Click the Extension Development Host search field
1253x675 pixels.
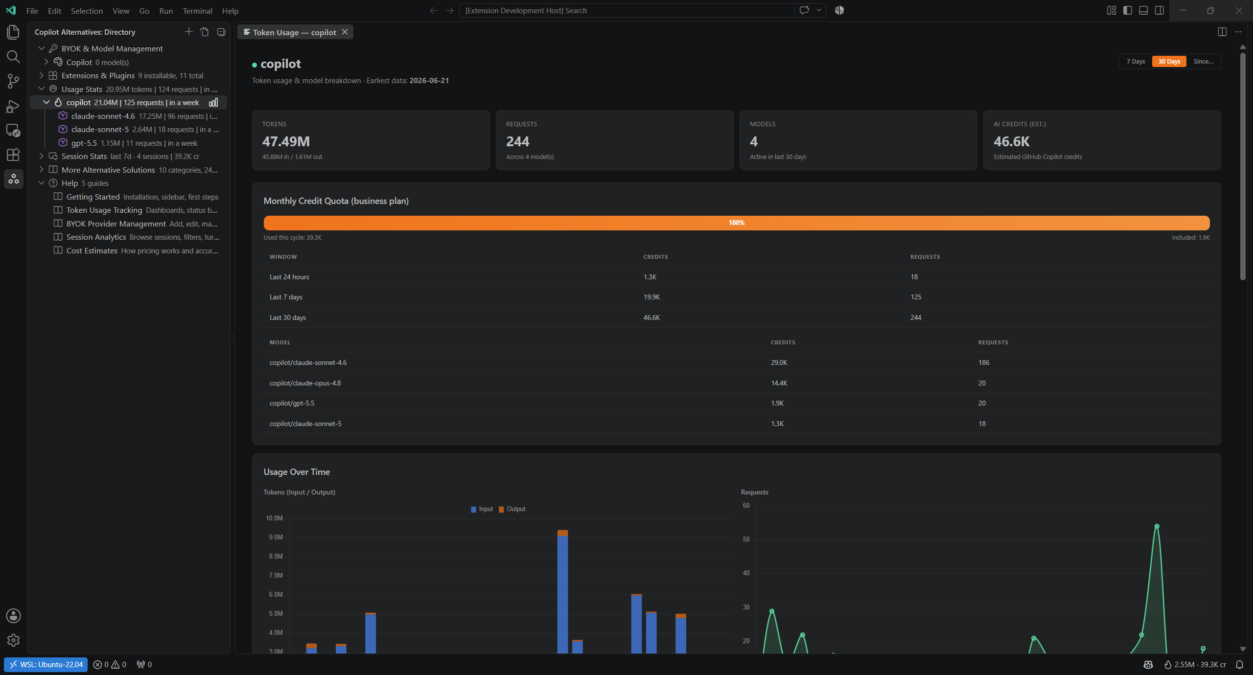pyautogui.click(x=626, y=10)
